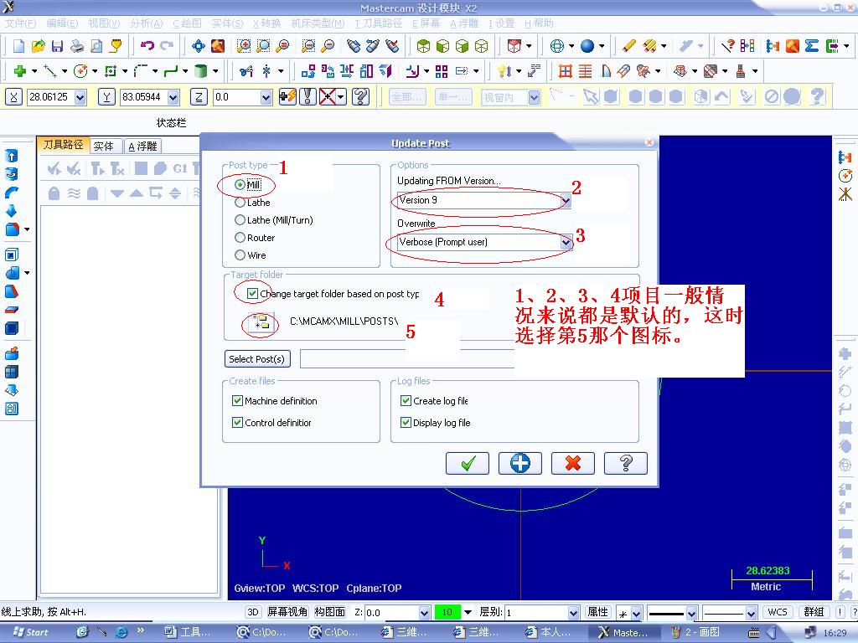Click the Open file folder icon

pyautogui.click(x=38, y=46)
